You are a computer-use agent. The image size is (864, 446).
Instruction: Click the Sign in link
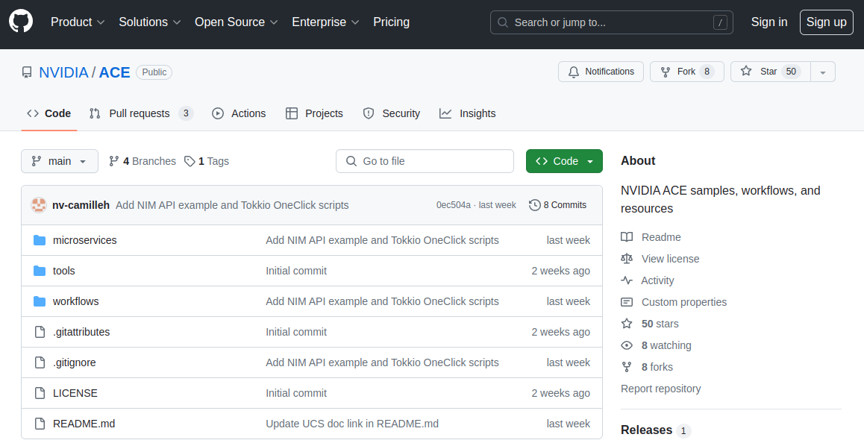coord(769,22)
